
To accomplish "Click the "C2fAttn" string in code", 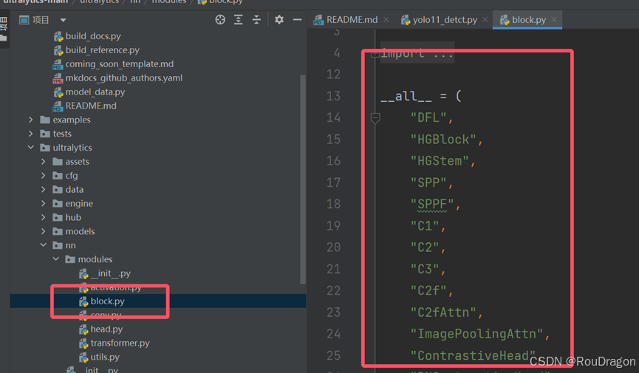I will (x=443, y=312).
